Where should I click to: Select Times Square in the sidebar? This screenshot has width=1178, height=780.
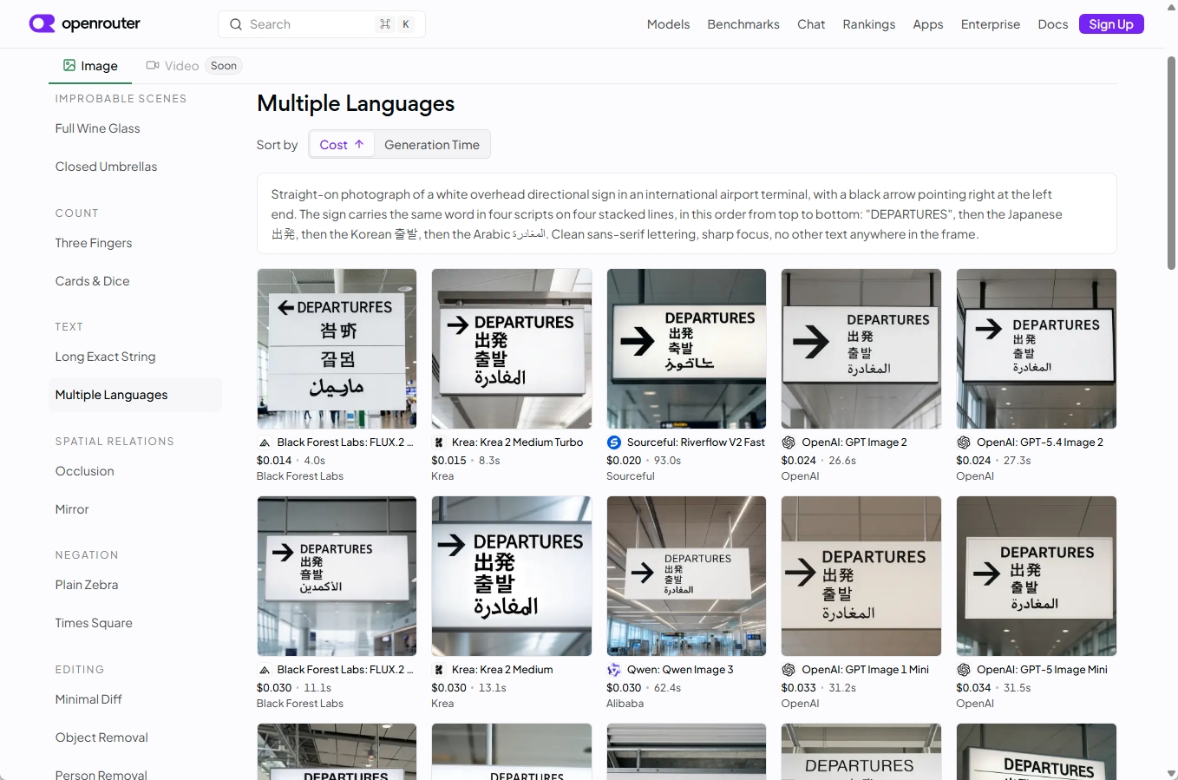pos(135,623)
